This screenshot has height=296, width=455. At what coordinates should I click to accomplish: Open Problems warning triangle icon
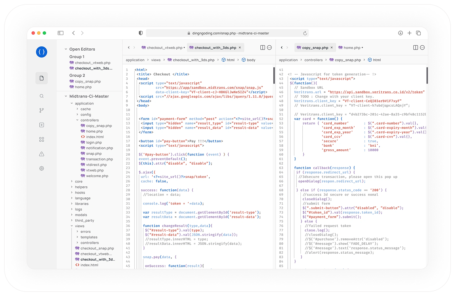tap(42, 154)
